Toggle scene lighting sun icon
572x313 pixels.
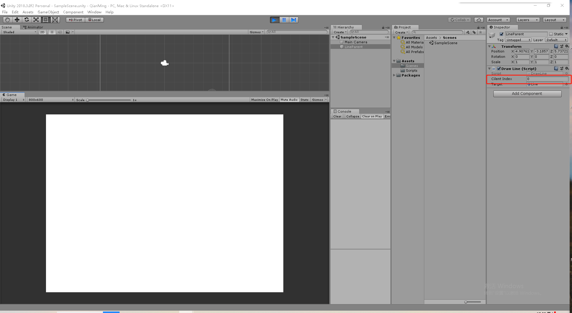click(52, 32)
